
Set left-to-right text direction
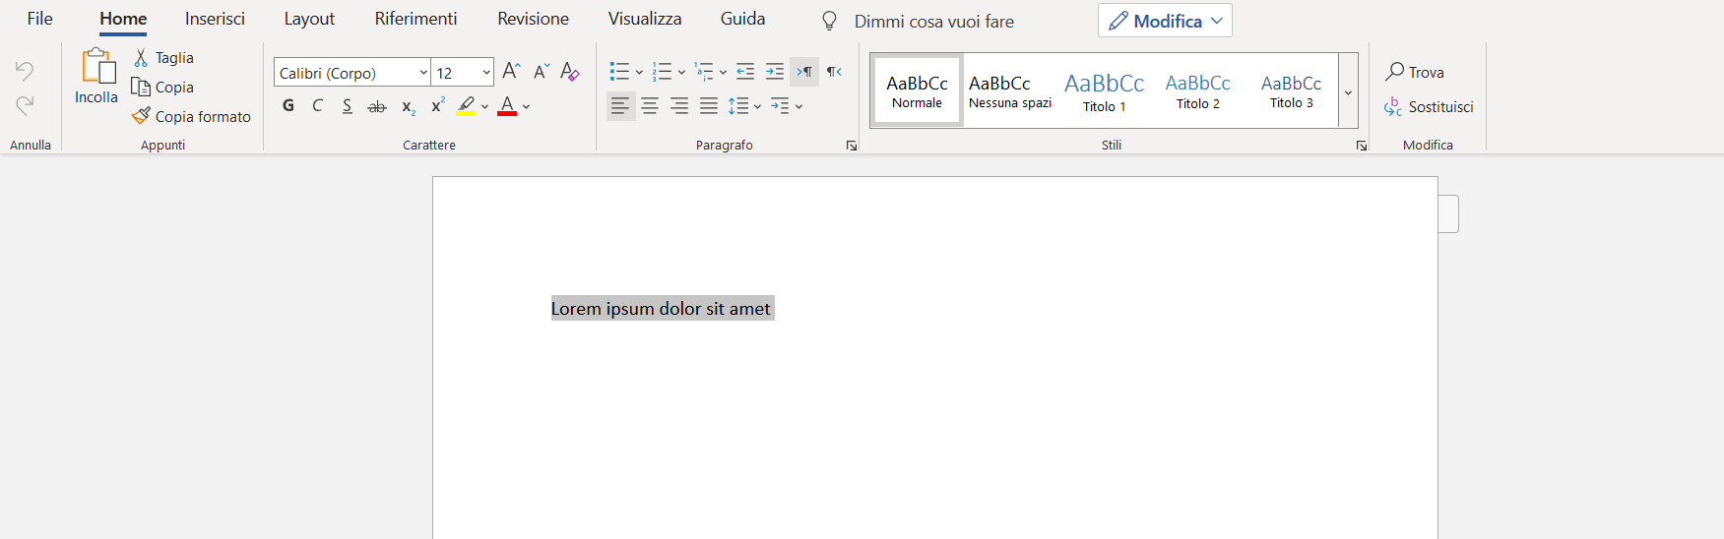point(804,72)
